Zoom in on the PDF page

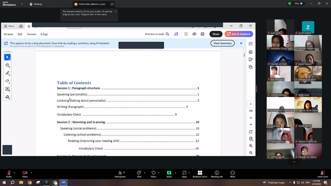click(250, 146)
